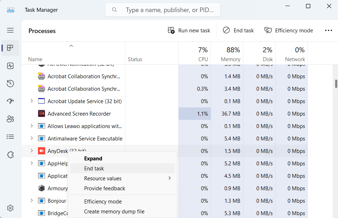The image size is (338, 218).
Task: Click Efficiency mode in the toolbar
Action: click(289, 31)
